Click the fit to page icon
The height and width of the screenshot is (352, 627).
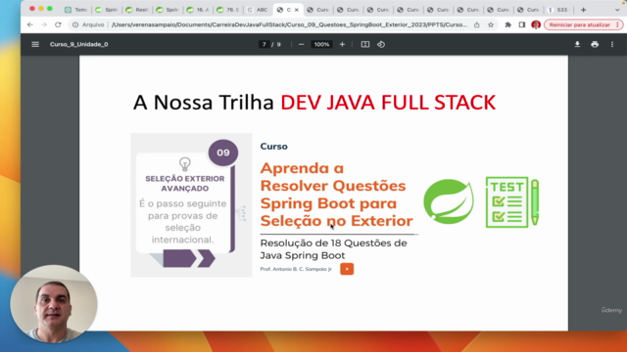365,44
